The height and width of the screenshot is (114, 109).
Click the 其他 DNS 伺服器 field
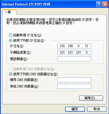coord(74,86)
